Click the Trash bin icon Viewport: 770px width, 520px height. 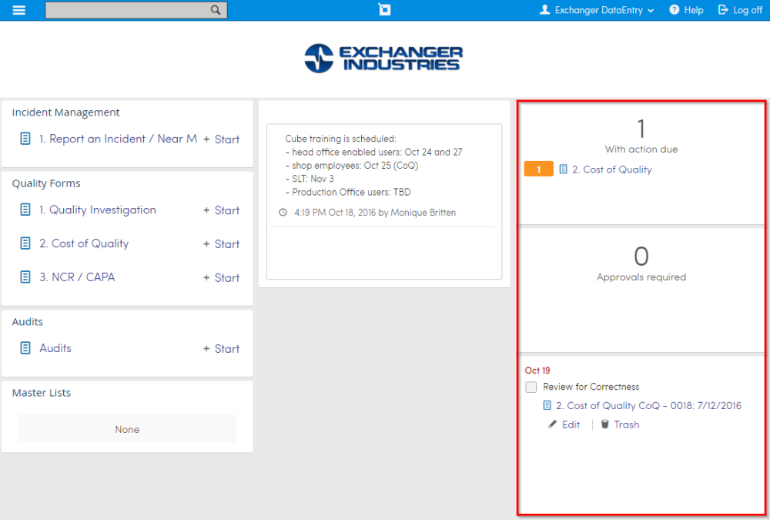click(605, 424)
